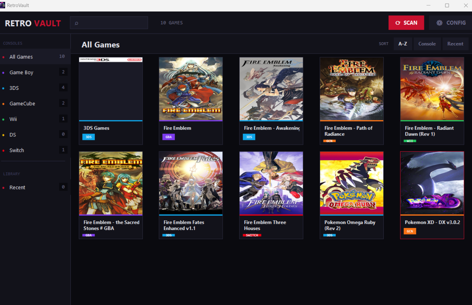Click the GCN tag under Pokemon XD
472x305 pixels.
click(x=410, y=231)
